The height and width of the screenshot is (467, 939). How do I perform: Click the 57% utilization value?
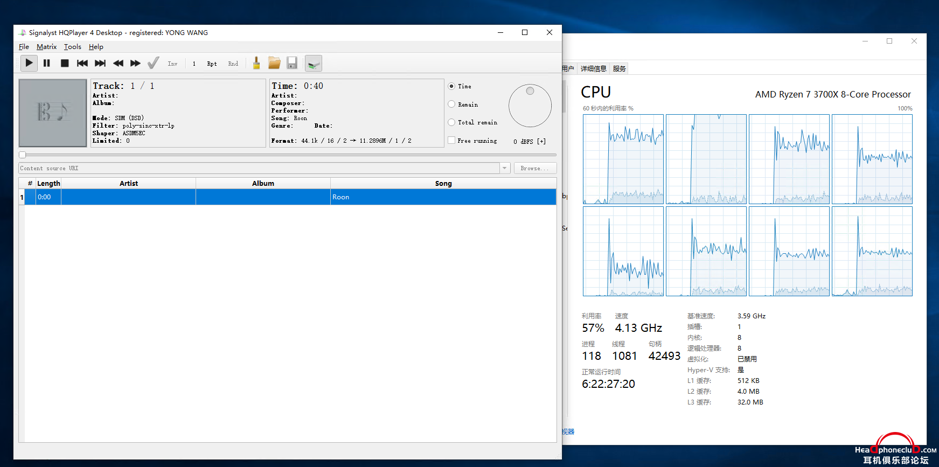pyautogui.click(x=593, y=328)
